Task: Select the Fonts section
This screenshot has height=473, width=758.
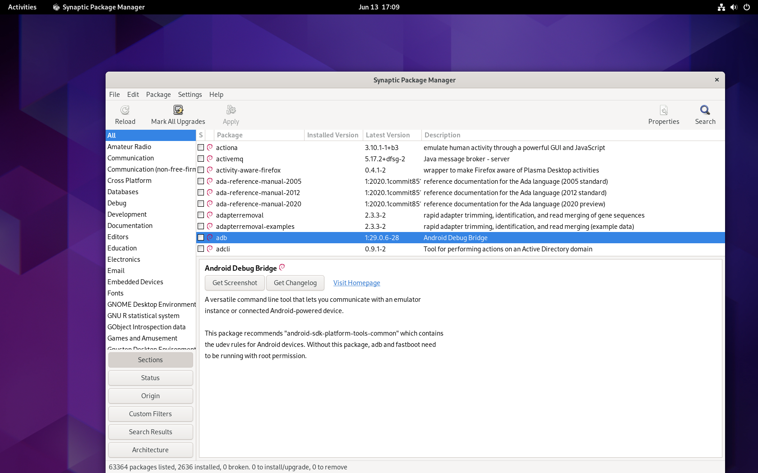Action: 151,293
